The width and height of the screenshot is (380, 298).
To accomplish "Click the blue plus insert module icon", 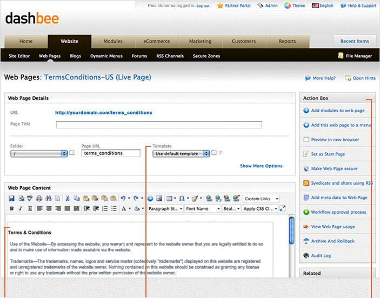I will (x=150, y=199).
